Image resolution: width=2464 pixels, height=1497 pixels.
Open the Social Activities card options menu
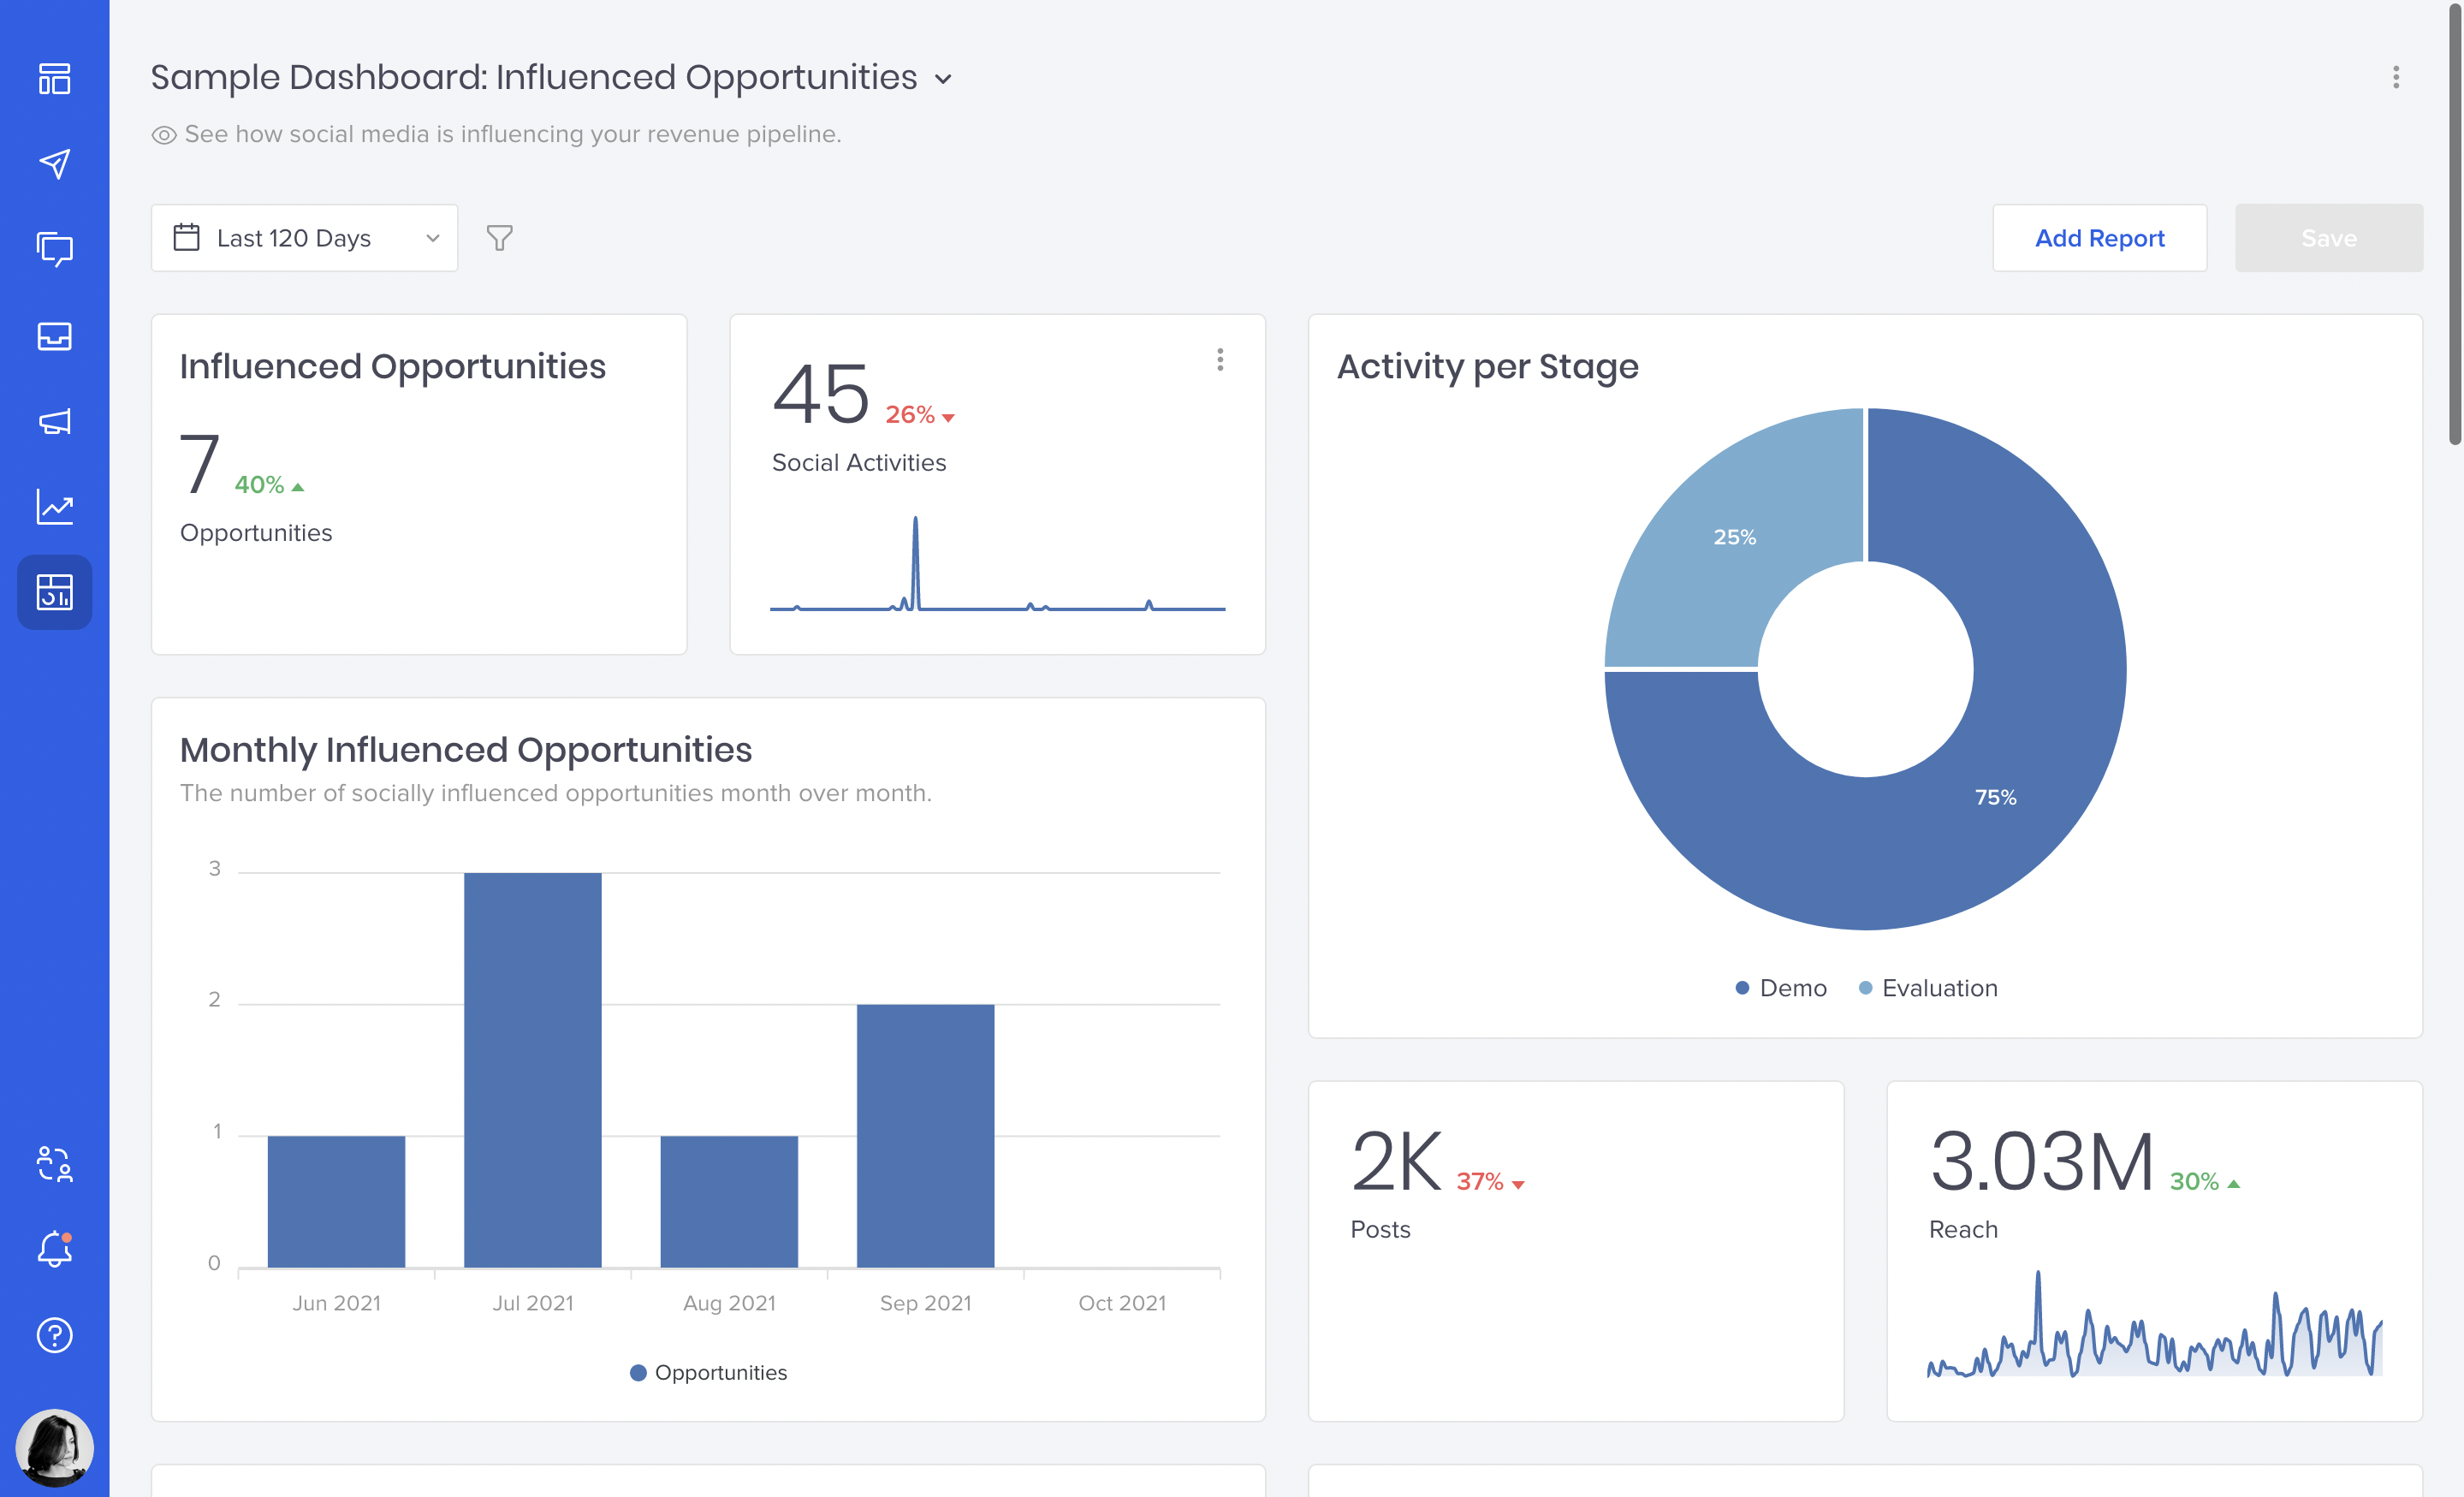[x=1219, y=360]
